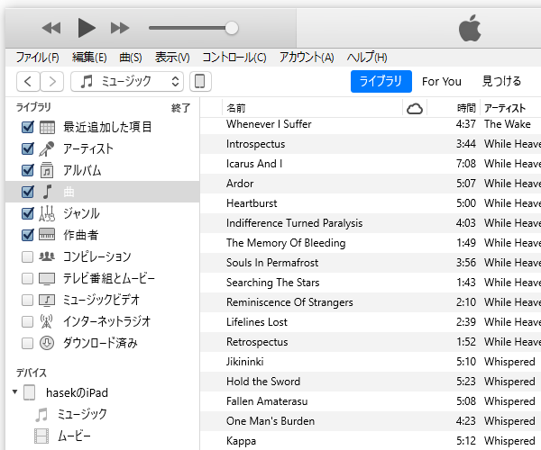
Task: Switch to the For You tab
Action: [x=441, y=82]
